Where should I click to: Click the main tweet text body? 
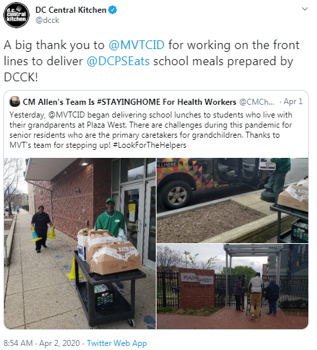coord(151,61)
